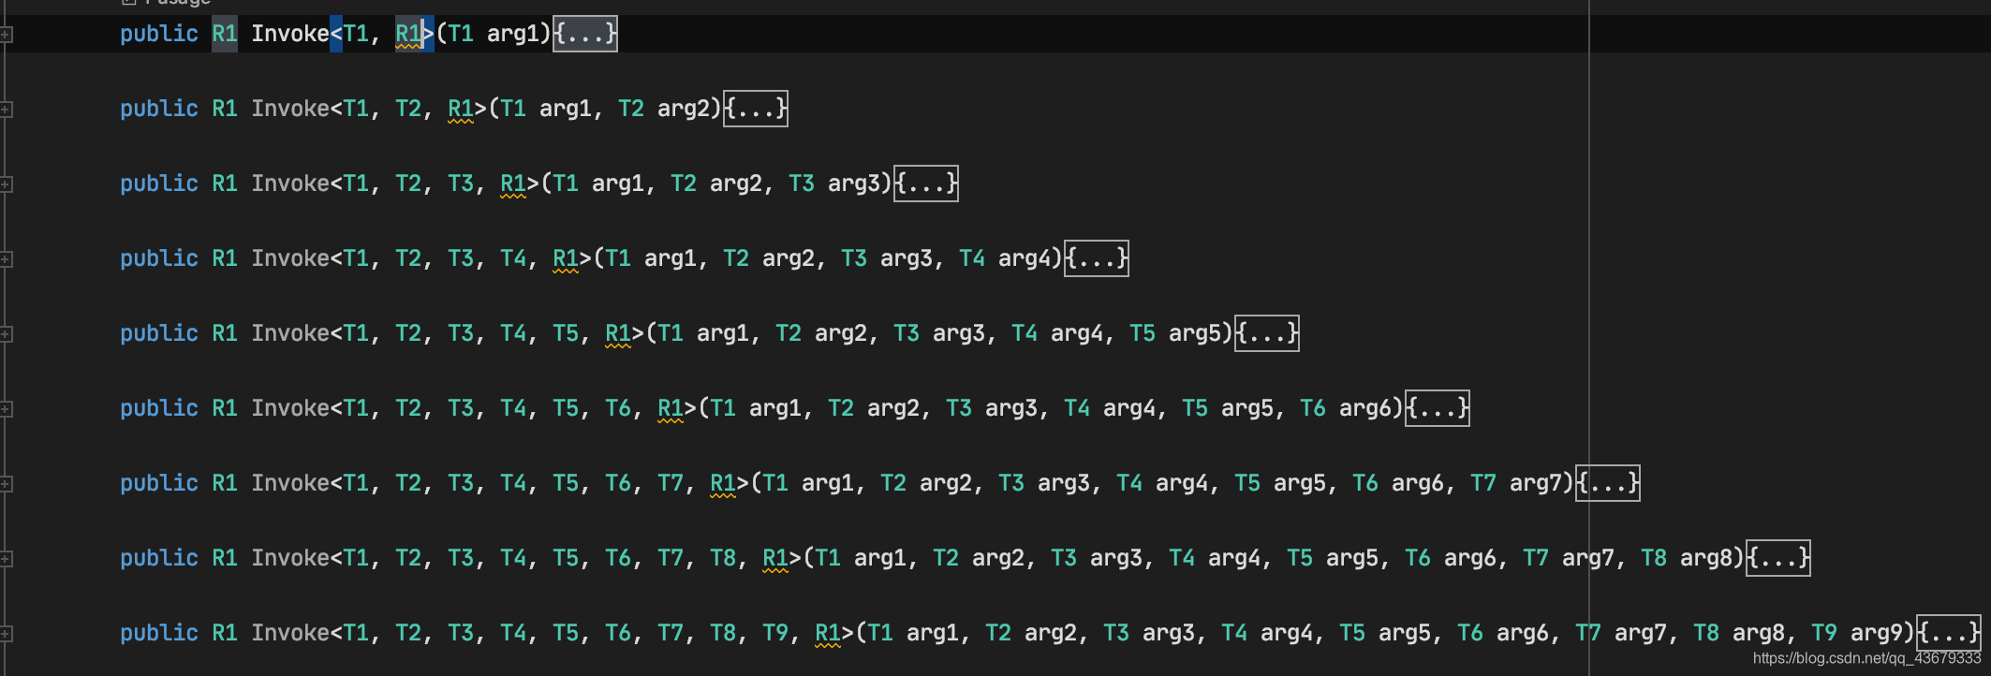Viewport: 1991px width, 676px height.
Task: Unfold {...} block after T3 arg3)
Action: click(926, 184)
